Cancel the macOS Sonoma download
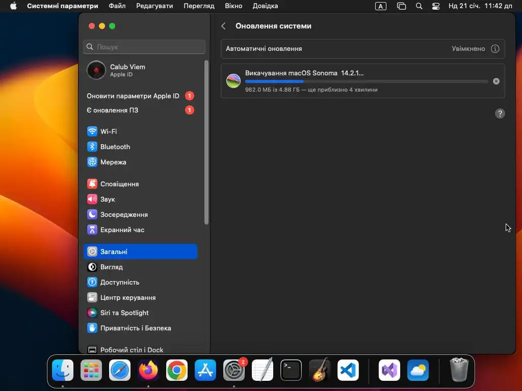The width and height of the screenshot is (522, 391). tap(496, 81)
